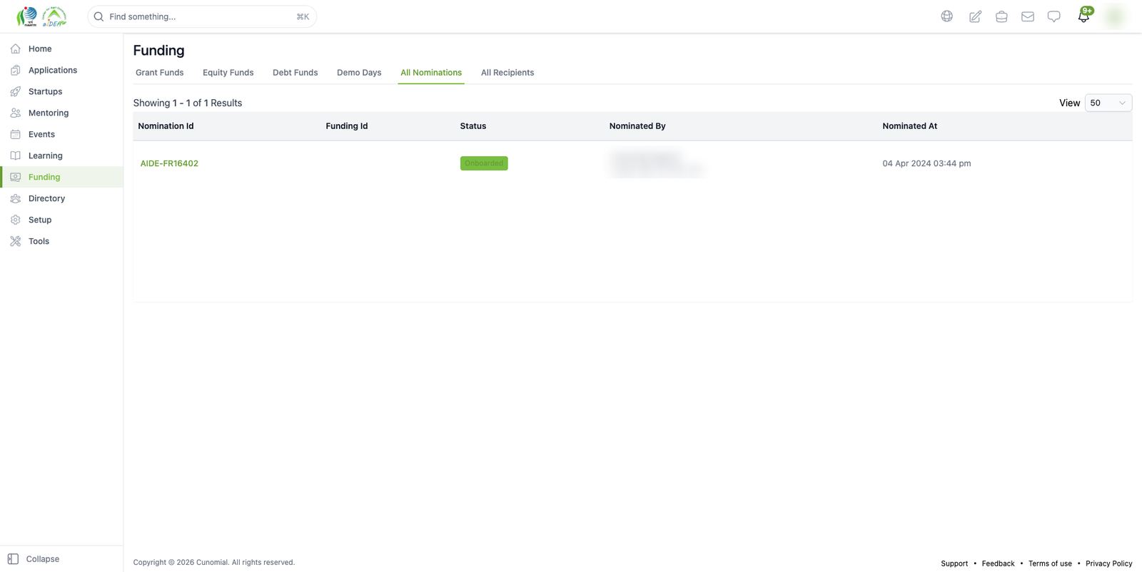Image resolution: width=1142 pixels, height=572 pixels.
Task: Open the user profile avatar
Action: click(x=1115, y=16)
